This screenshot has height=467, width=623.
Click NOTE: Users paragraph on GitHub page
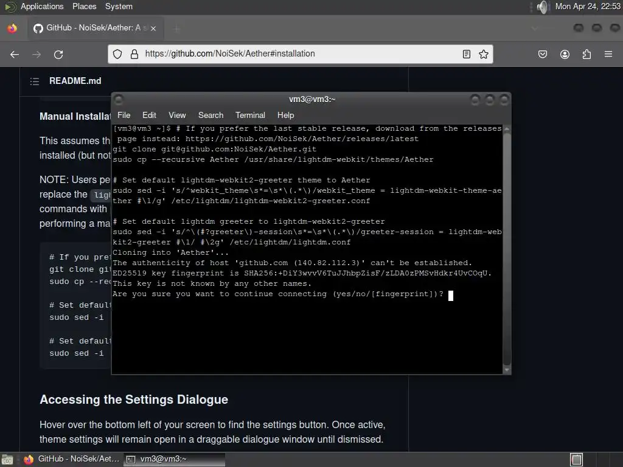pos(75,202)
